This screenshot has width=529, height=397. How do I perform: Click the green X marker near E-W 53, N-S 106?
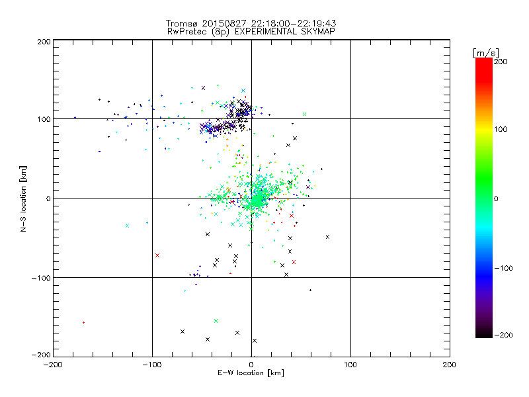[304, 114]
